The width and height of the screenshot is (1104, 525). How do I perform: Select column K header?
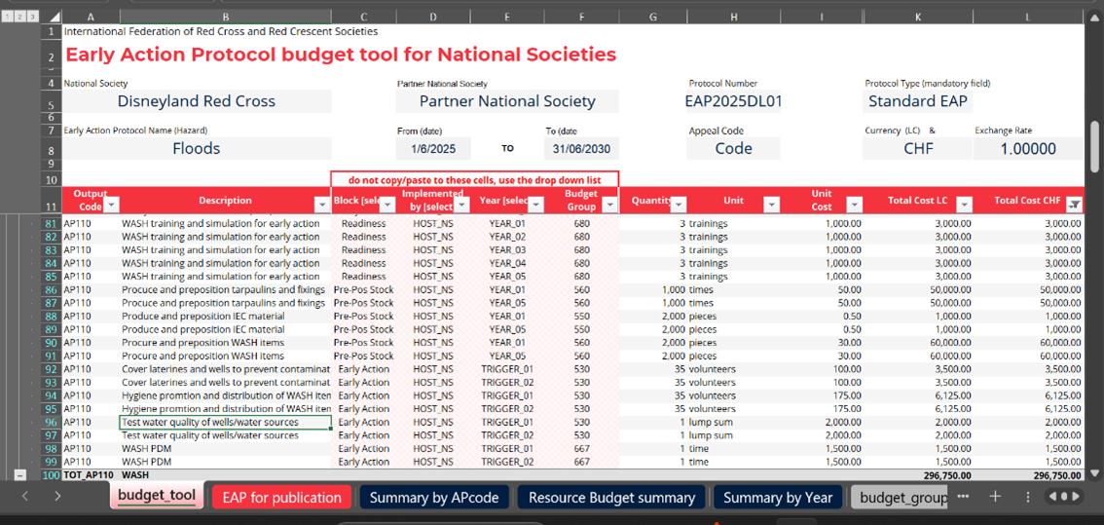coord(918,16)
